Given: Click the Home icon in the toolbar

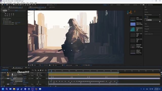Looking at the screenshot, I should pyautogui.click(x=2, y=5).
